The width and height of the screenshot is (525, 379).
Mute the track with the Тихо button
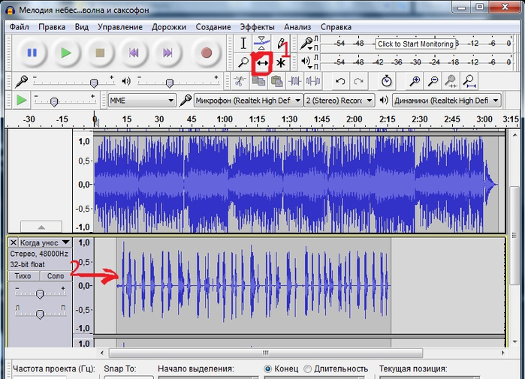click(23, 276)
